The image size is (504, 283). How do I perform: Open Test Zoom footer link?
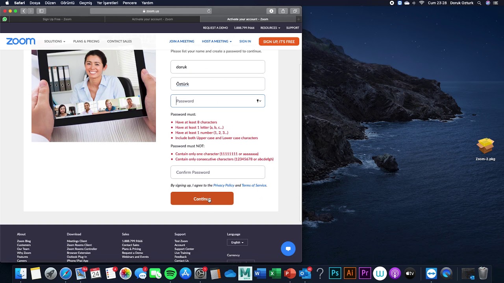pos(181,241)
